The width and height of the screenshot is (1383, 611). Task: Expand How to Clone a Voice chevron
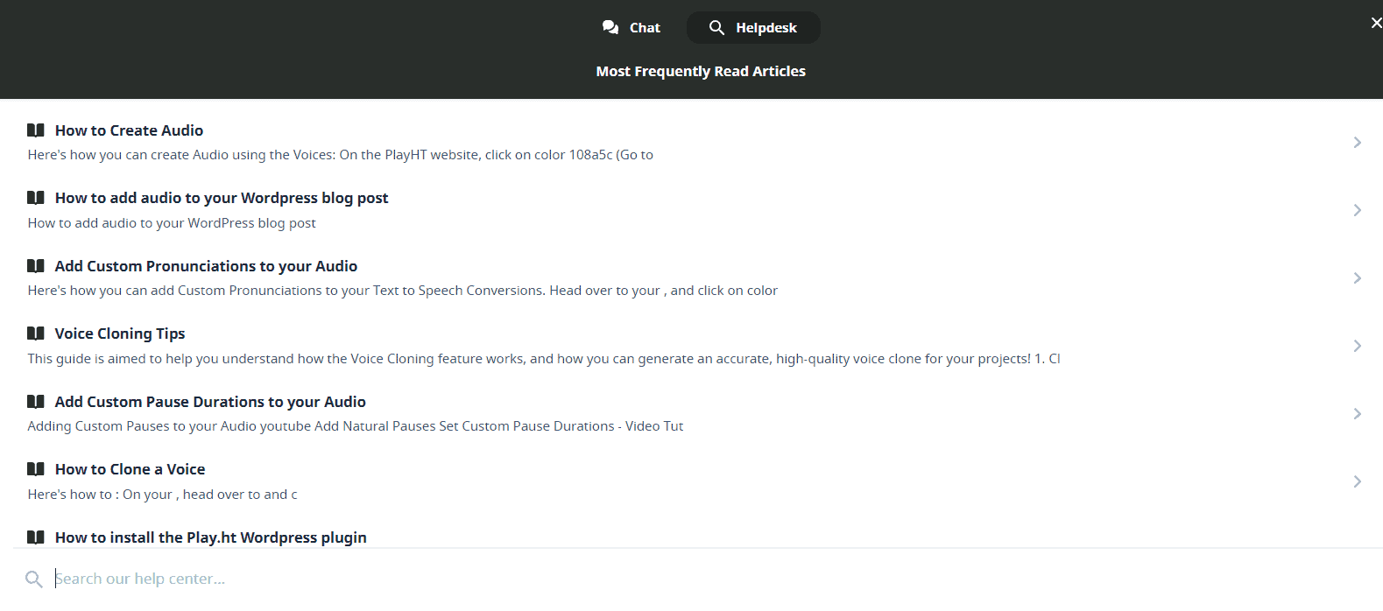(x=1357, y=481)
